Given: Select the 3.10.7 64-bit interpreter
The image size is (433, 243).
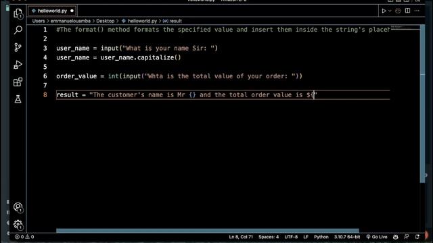Looking at the screenshot, I should click(x=347, y=237).
